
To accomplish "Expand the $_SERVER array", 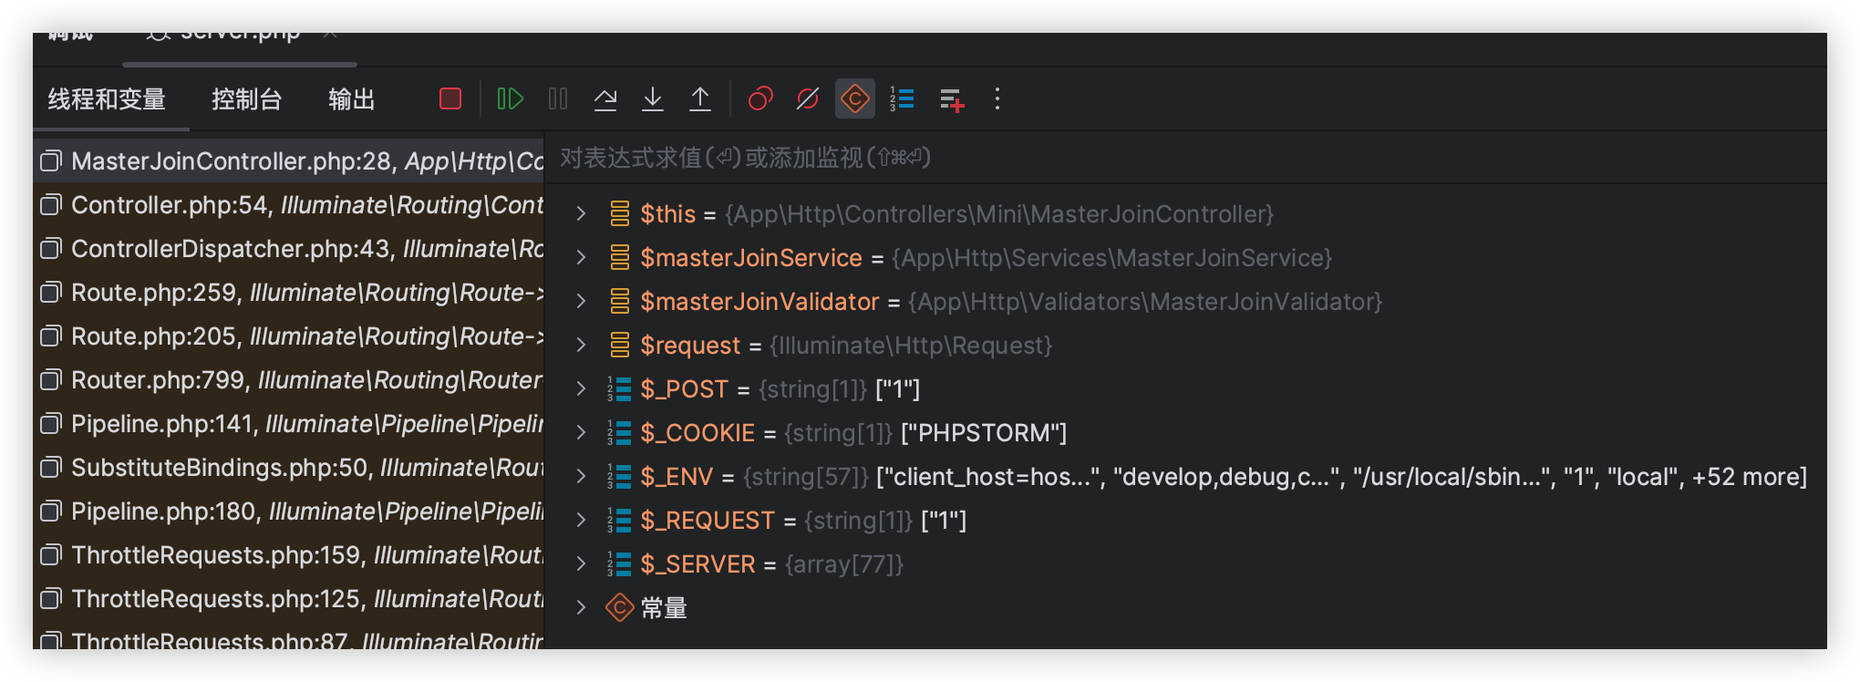I will coord(581,564).
